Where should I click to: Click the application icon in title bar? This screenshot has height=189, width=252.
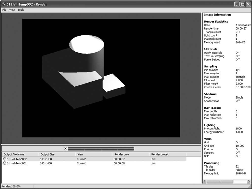pyautogui.click(x=3, y=4)
